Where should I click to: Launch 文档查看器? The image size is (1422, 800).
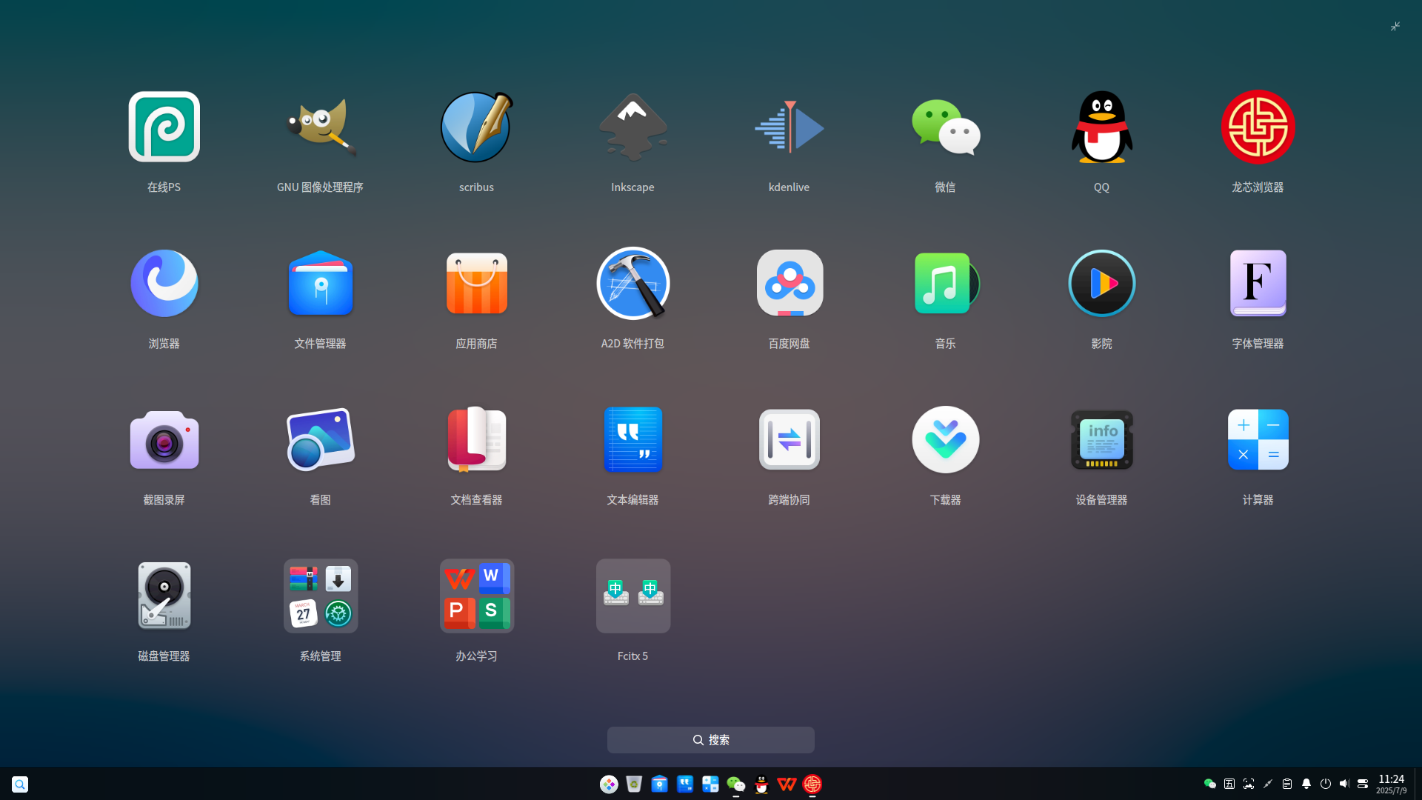(476, 440)
